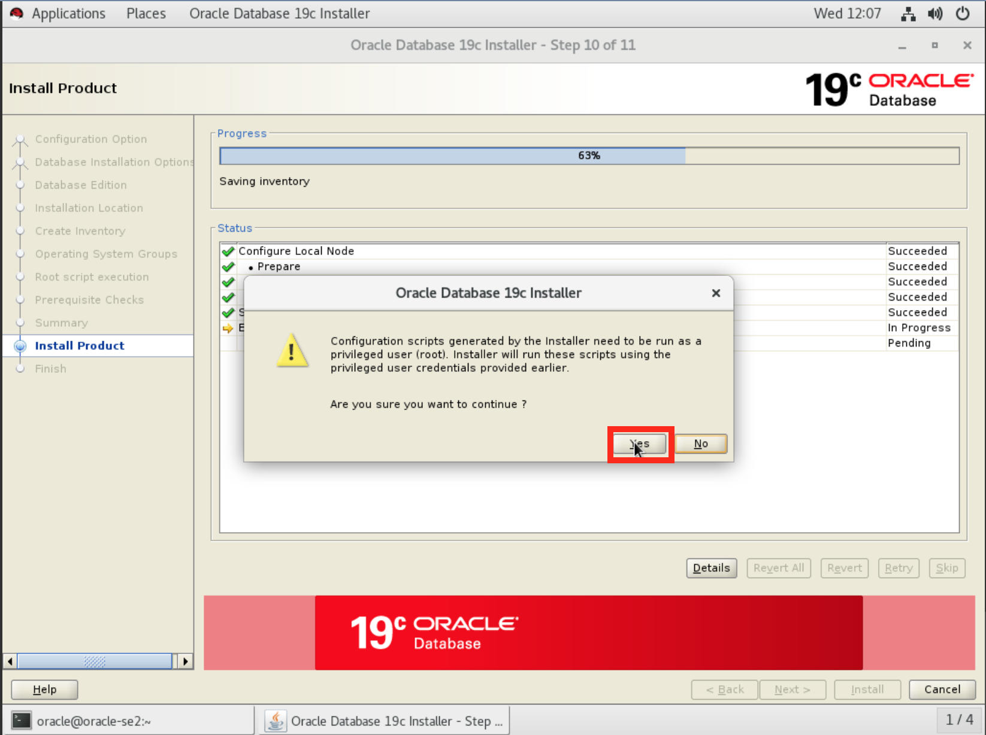
Task: Click the 63% progress bar
Action: click(589, 156)
